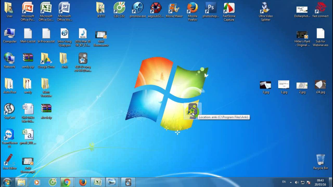Select the FastStone Capture shortcut
Screen dimensions: 333x187
coord(229,12)
